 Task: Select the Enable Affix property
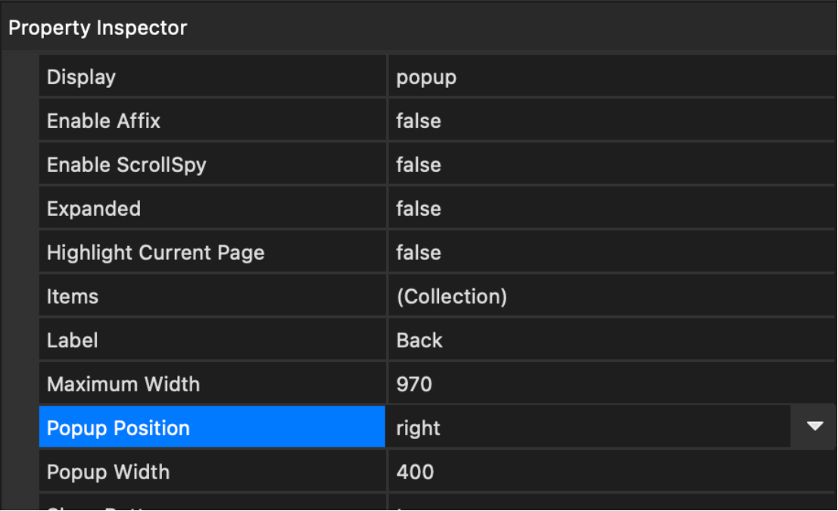point(104,120)
